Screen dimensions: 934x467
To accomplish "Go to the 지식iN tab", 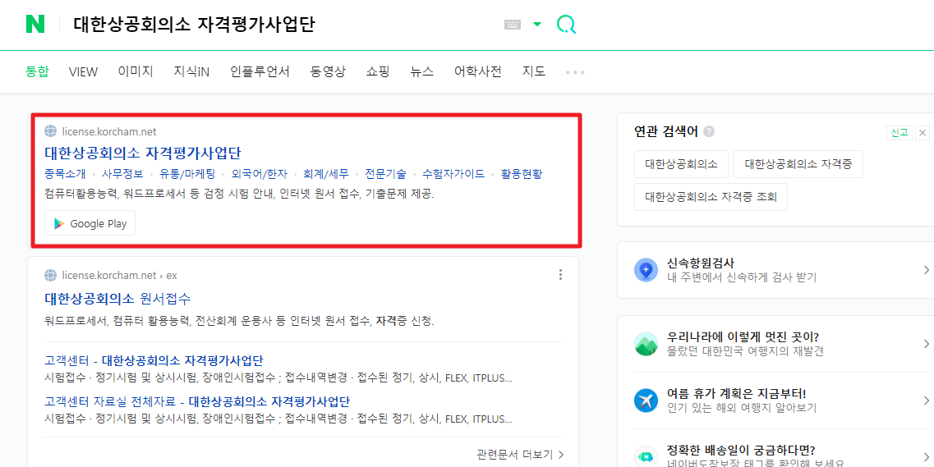I will pos(191,72).
